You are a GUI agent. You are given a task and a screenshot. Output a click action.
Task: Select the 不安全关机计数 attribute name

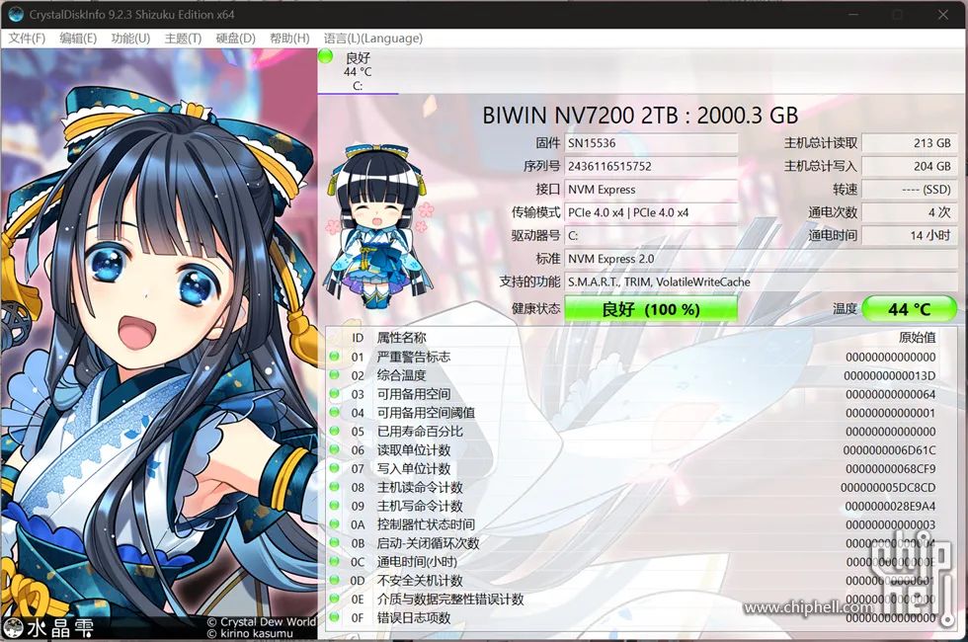[420, 581]
